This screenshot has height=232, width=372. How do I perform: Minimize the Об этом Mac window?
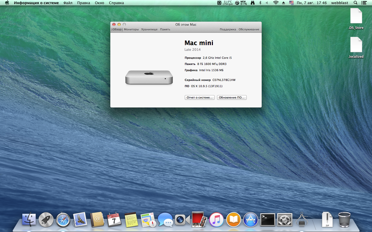coord(119,24)
